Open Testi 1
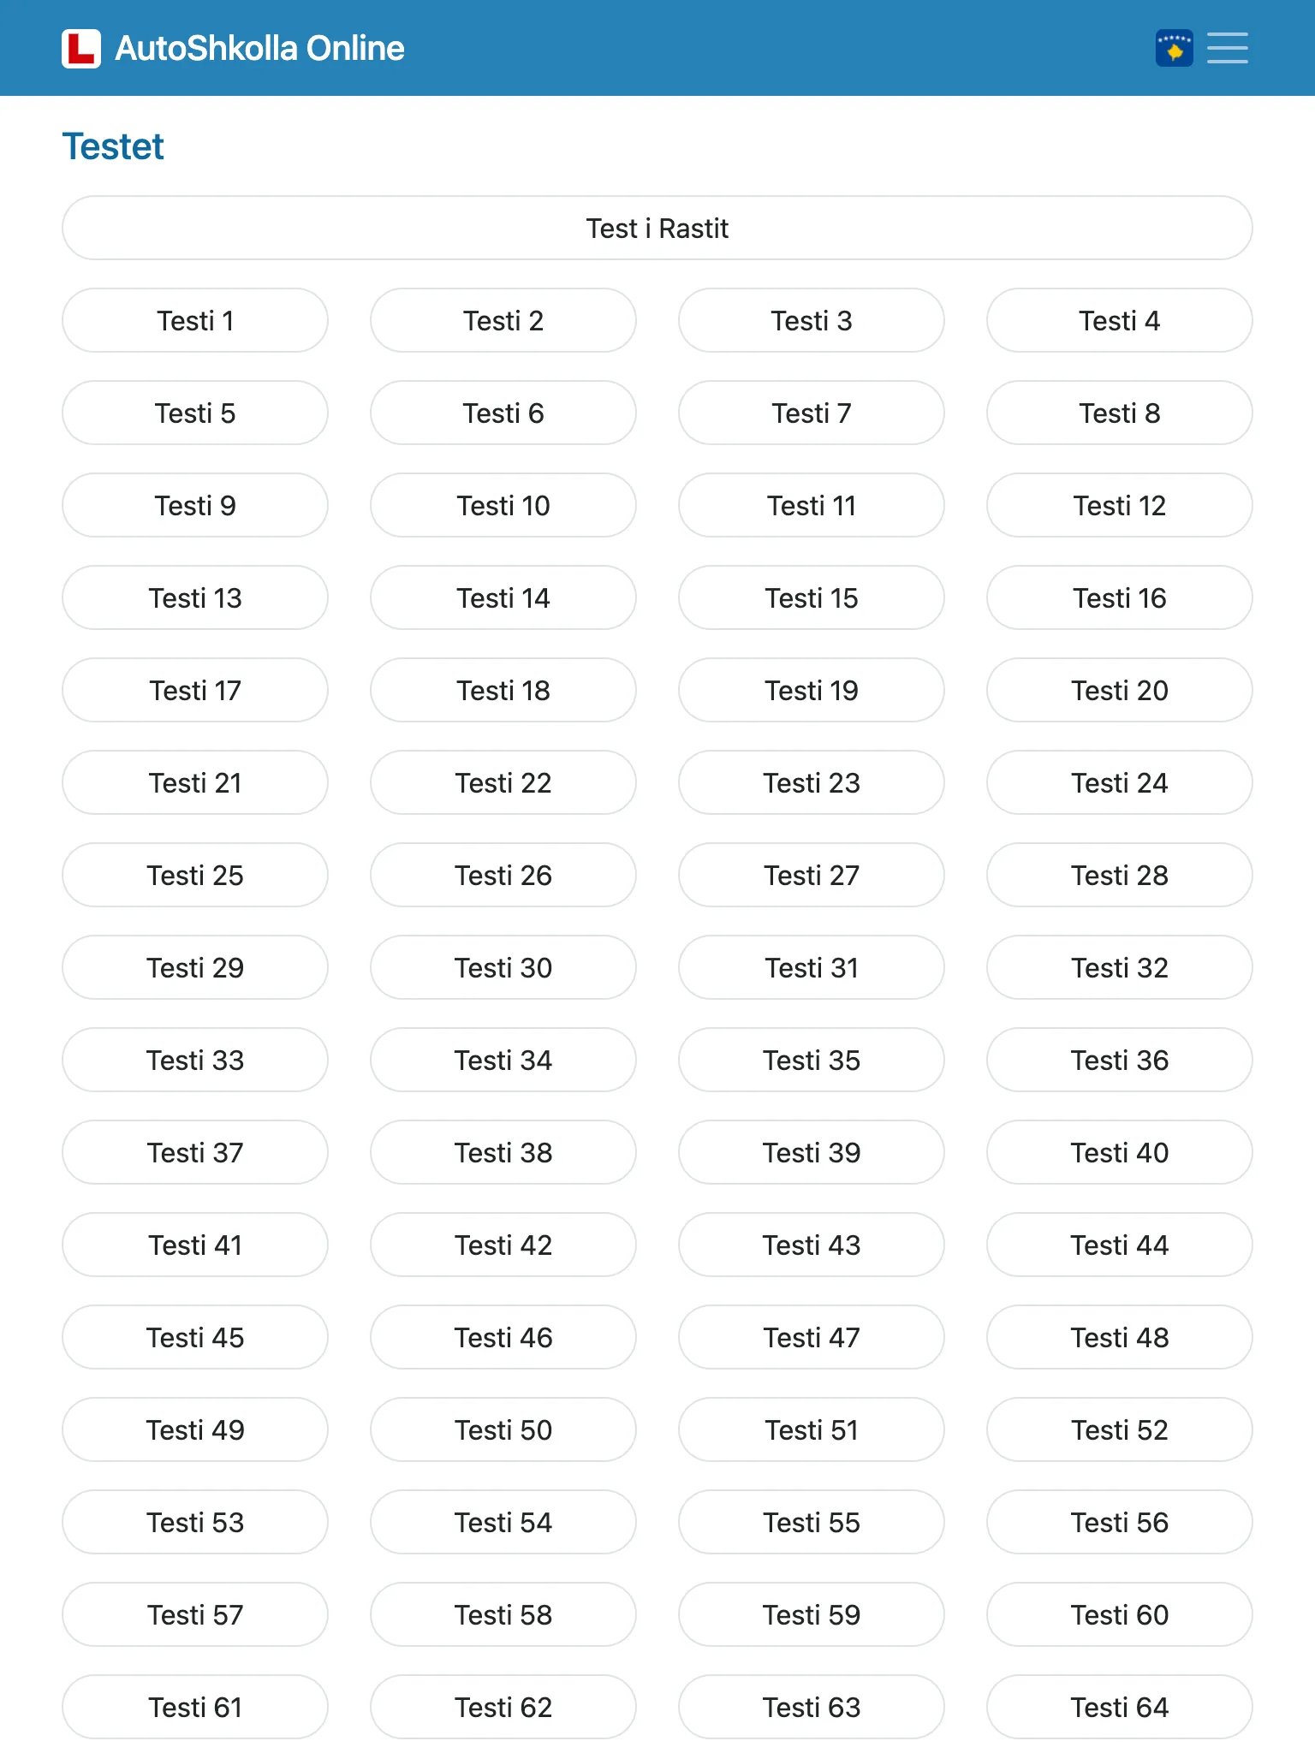This screenshot has height=1753, width=1315. [x=195, y=320]
